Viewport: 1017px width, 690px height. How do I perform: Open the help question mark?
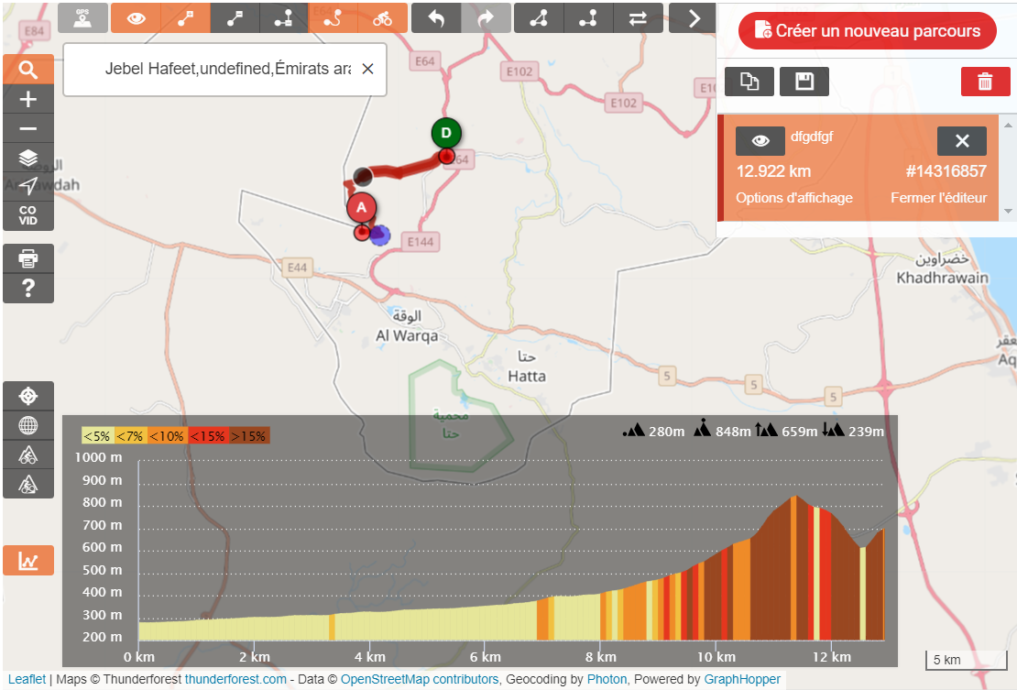coord(27,288)
